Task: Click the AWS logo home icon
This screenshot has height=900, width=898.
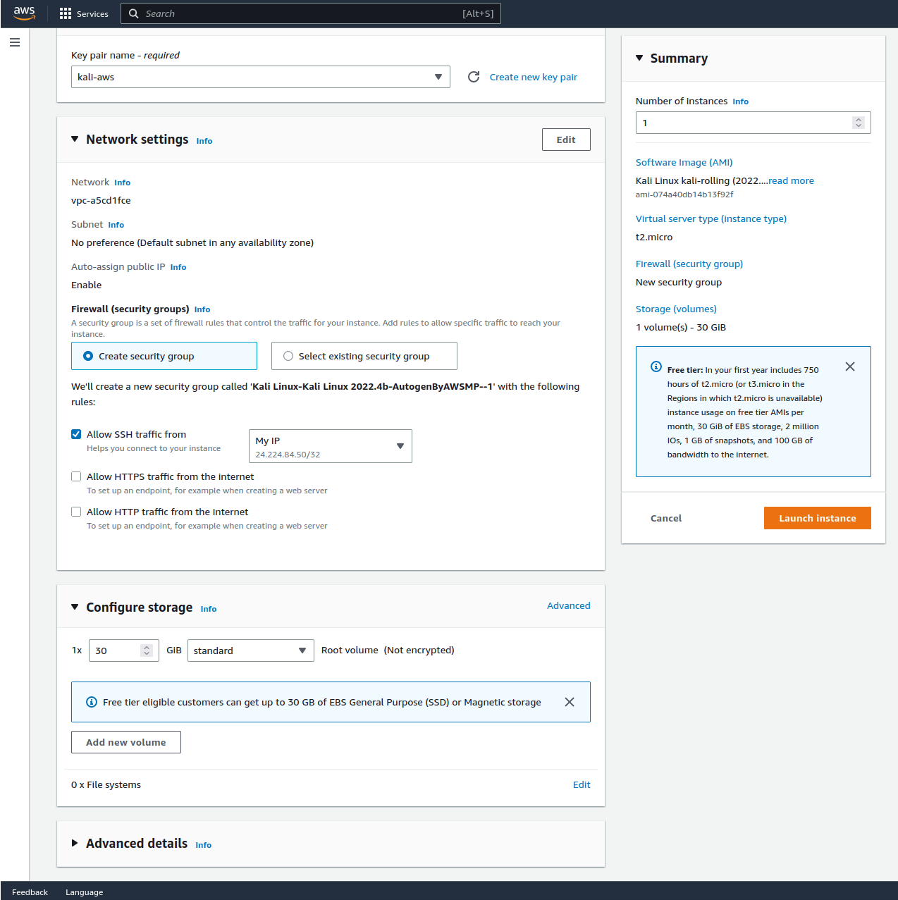Action: coord(24,13)
